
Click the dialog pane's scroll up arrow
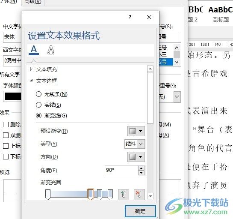(x=150, y=69)
